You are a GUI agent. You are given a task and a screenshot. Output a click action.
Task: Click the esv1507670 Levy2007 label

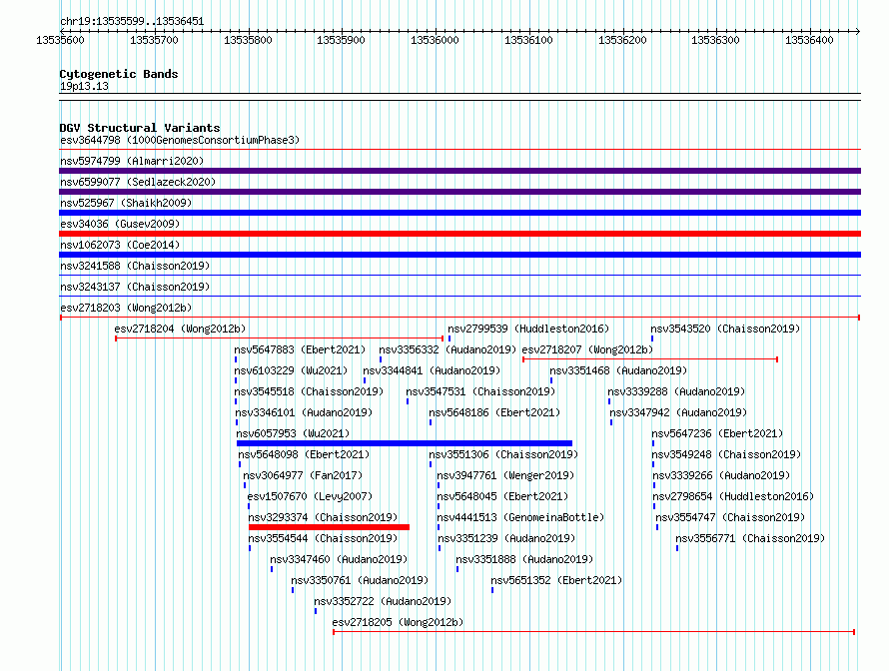pyautogui.click(x=310, y=496)
